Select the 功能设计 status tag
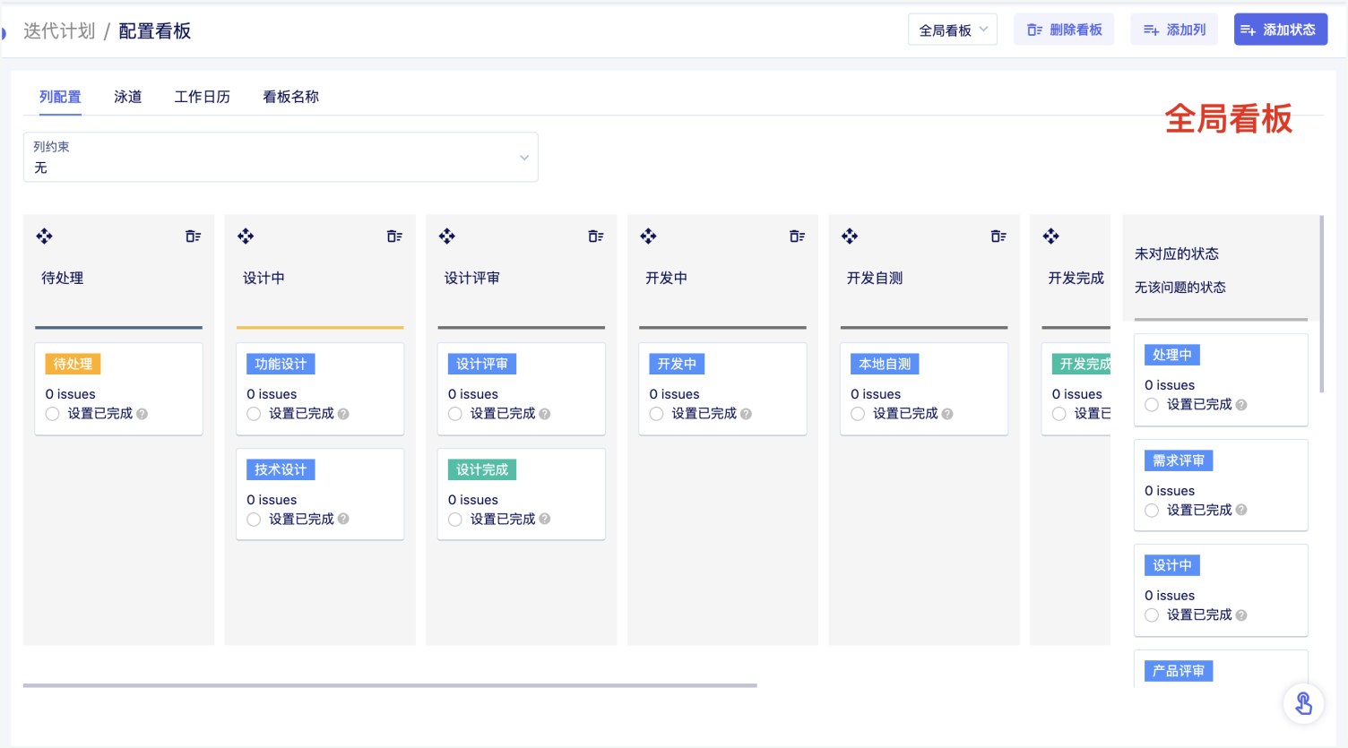1348x748 pixels. [281, 364]
